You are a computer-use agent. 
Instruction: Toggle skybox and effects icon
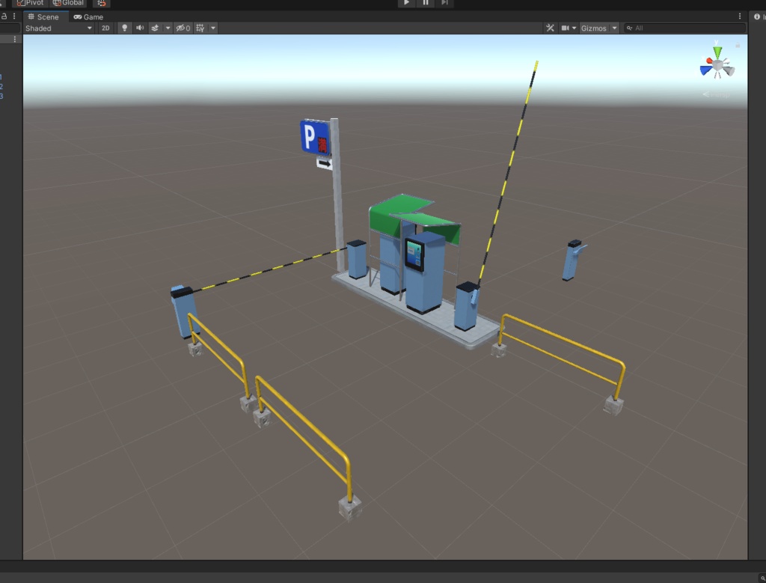[x=155, y=28]
